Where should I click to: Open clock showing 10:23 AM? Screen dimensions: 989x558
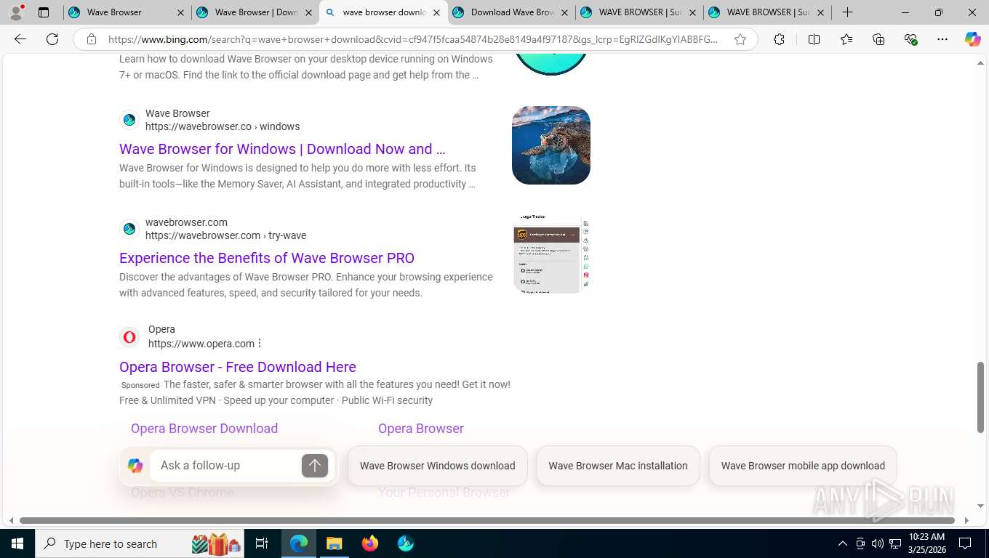[x=926, y=543]
